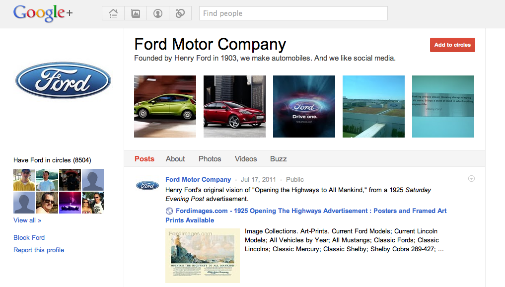Open the red Ford Focus photo
505x287 pixels.
coord(234,106)
